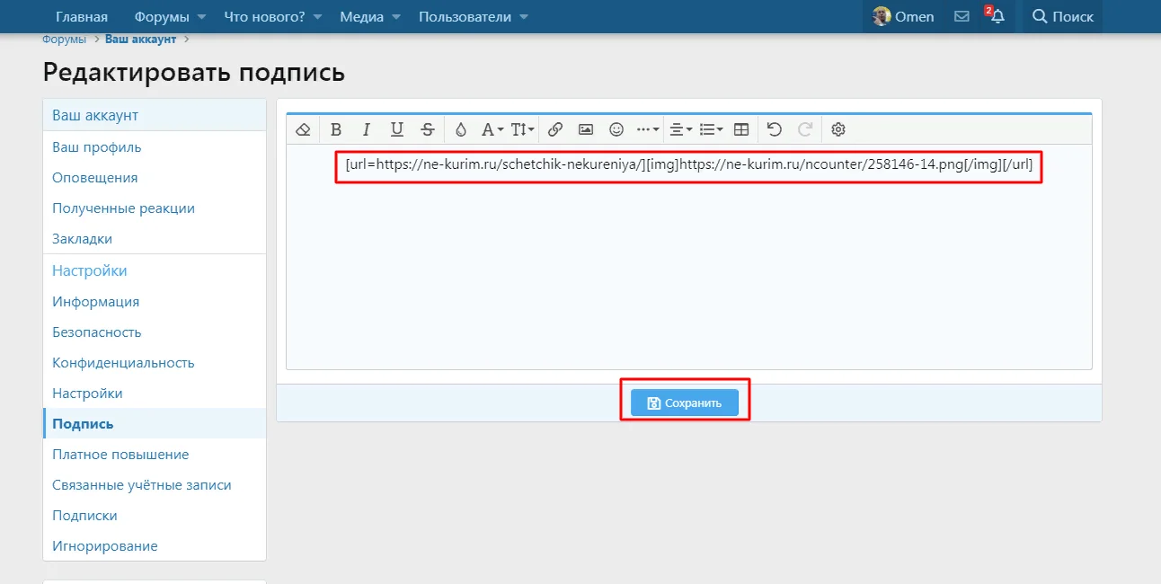This screenshot has height=584, width=1161.
Task: Open the font size dropdown
Action: click(x=523, y=129)
